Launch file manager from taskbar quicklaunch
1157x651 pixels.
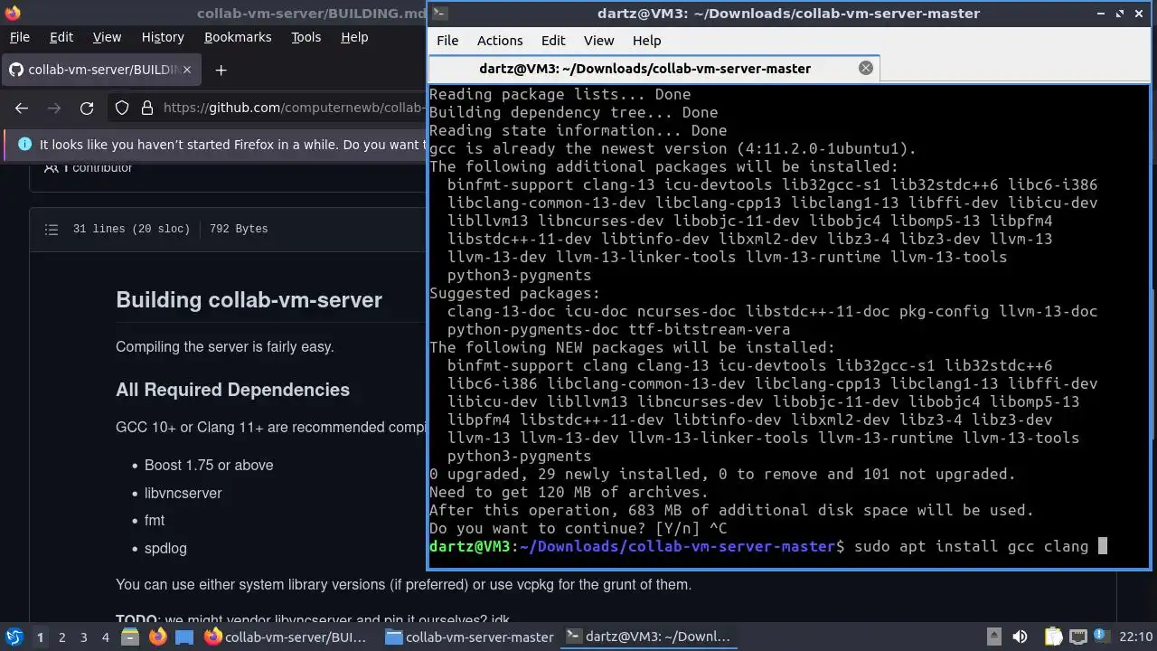[129, 637]
